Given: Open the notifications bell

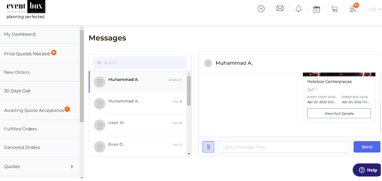Looking at the screenshot, I should [x=298, y=9].
